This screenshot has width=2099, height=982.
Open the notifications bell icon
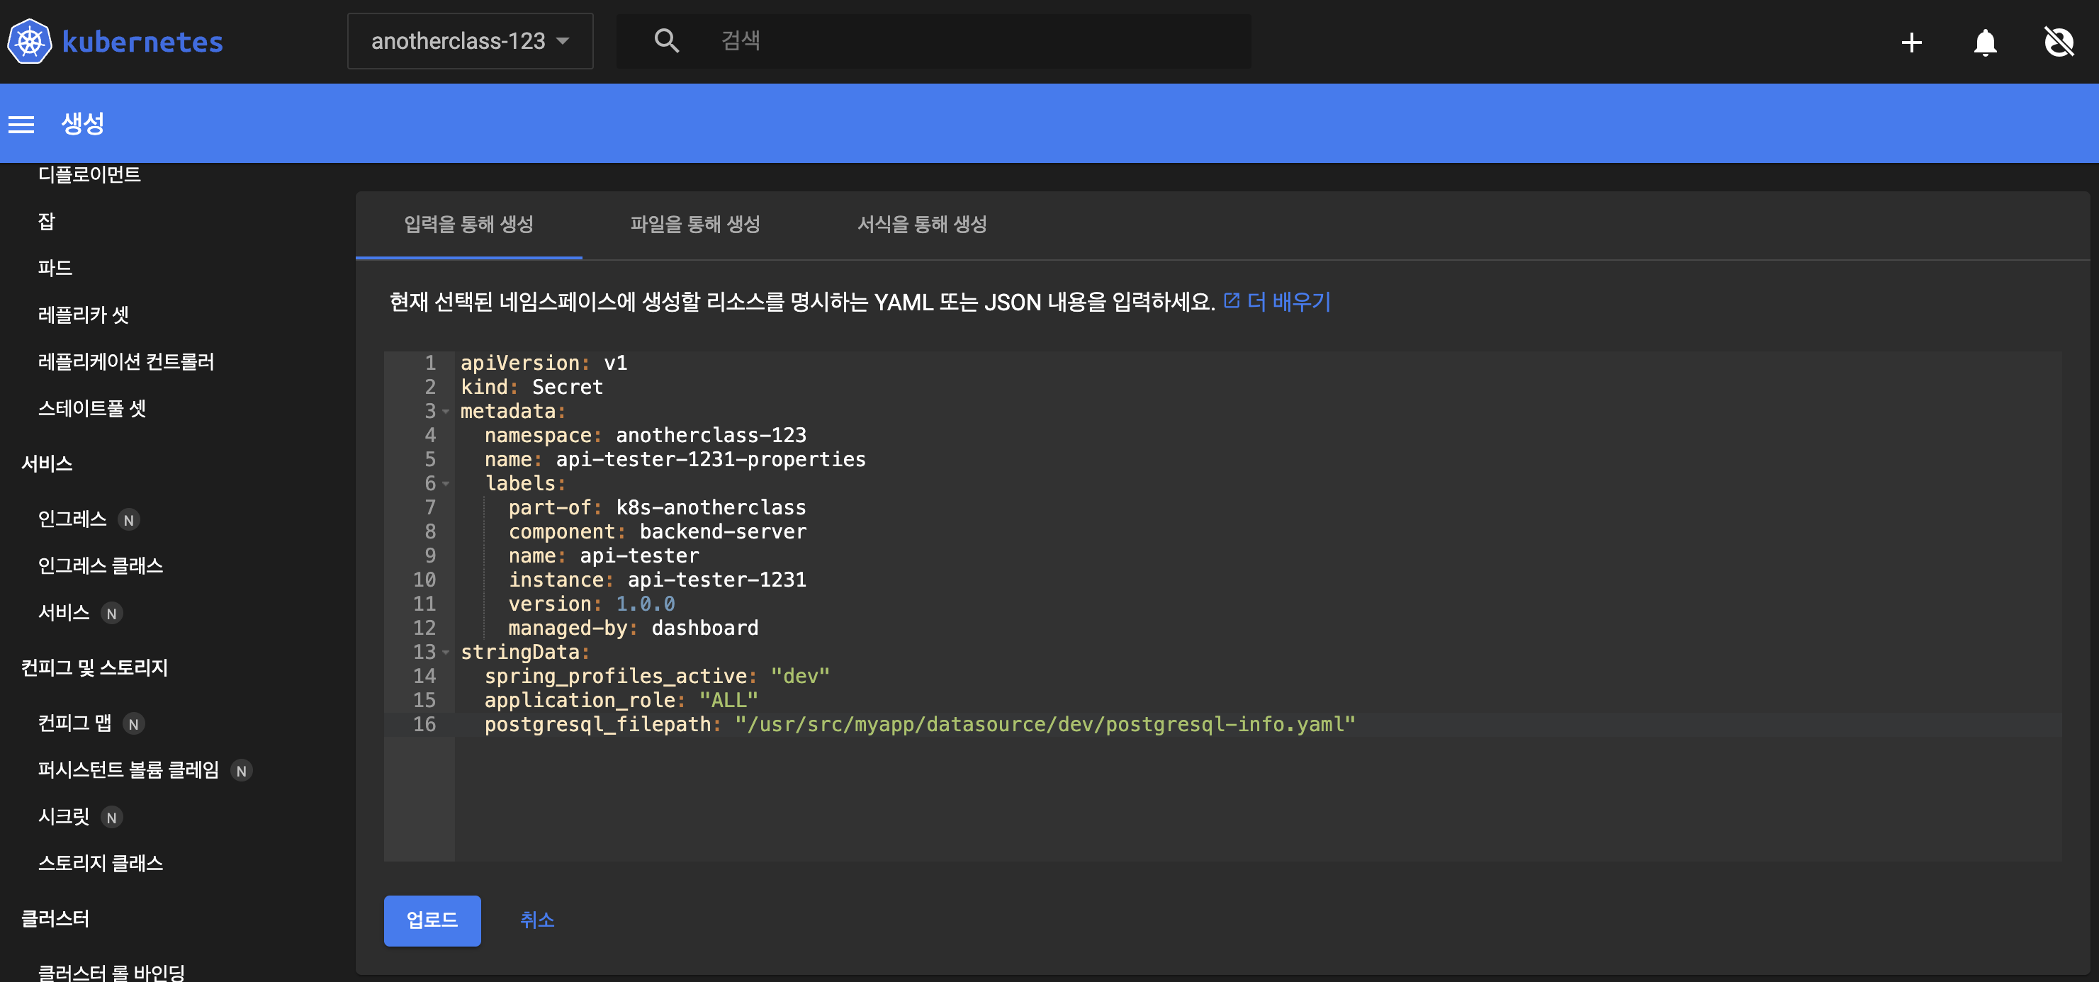(1985, 43)
